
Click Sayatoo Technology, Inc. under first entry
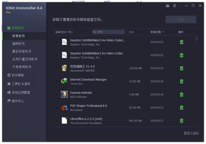[85, 45]
